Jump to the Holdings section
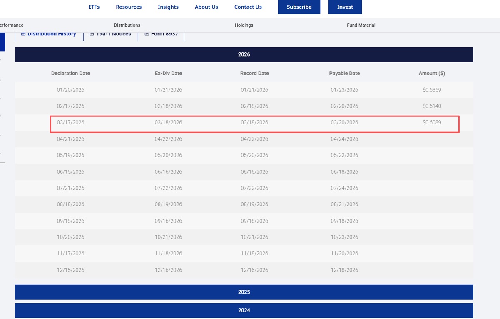Viewport: 500px width, 319px height. coord(244,25)
